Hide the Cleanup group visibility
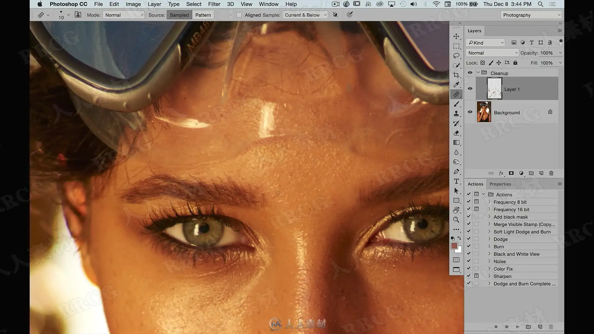 (470, 73)
